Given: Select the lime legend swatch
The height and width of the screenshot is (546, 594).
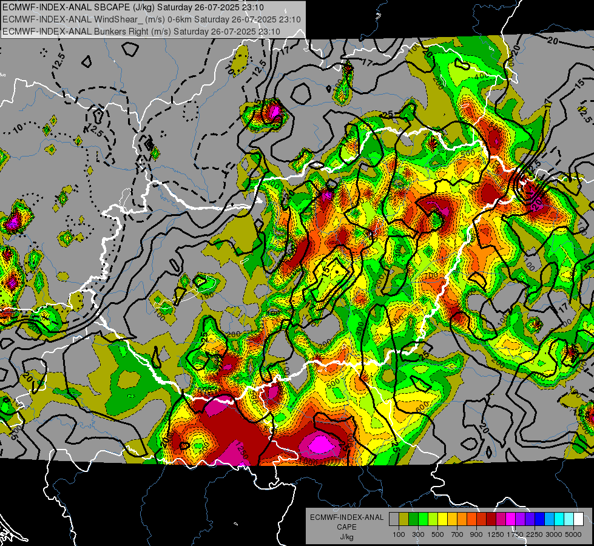Looking at the screenshot, I should click(433, 519).
